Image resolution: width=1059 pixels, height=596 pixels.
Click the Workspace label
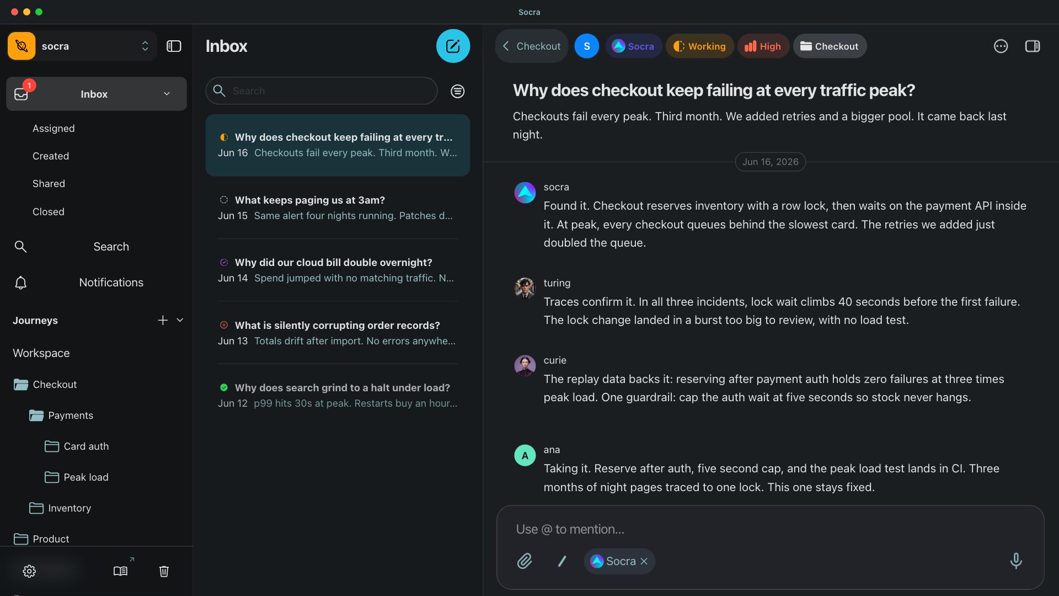click(41, 353)
